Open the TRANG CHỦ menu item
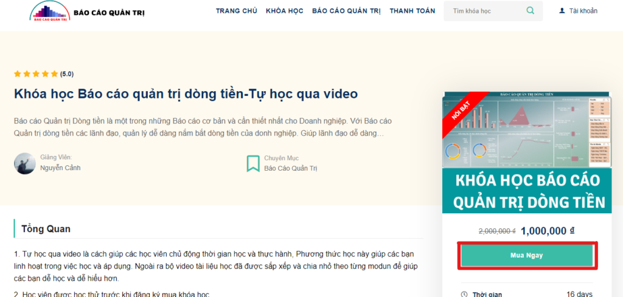Image resolution: width=623 pixels, height=297 pixels. pyautogui.click(x=237, y=11)
